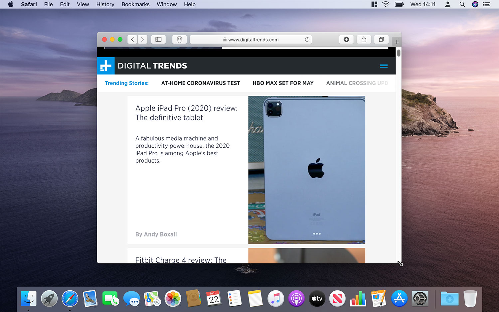Open the History menu
Viewport: 499px width, 312px height.
(x=105, y=4)
